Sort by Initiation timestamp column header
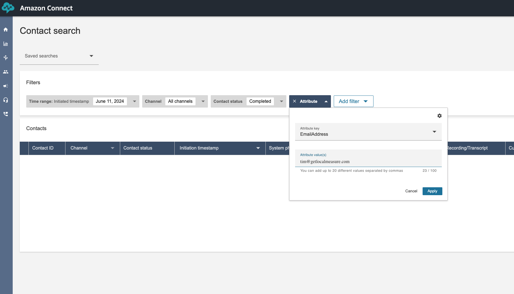The width and height of the screenshot is (514, 294). (199, 148)
